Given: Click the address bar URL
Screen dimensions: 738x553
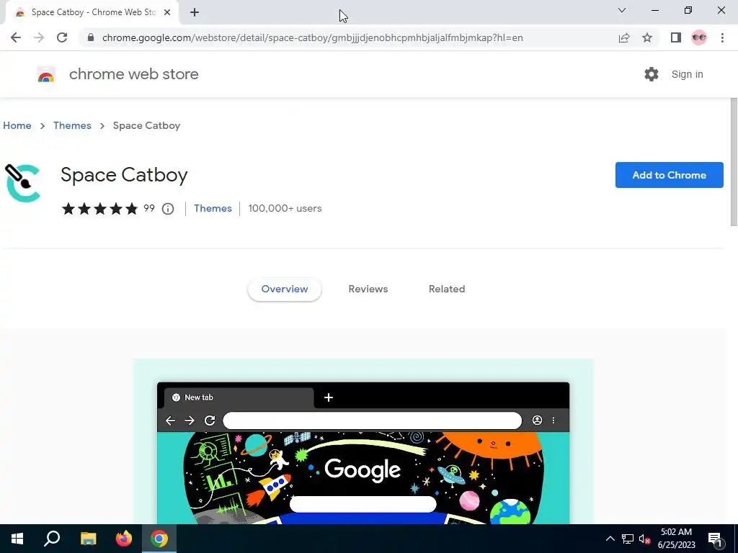Looking at the screenshot, I should (313, 37).
